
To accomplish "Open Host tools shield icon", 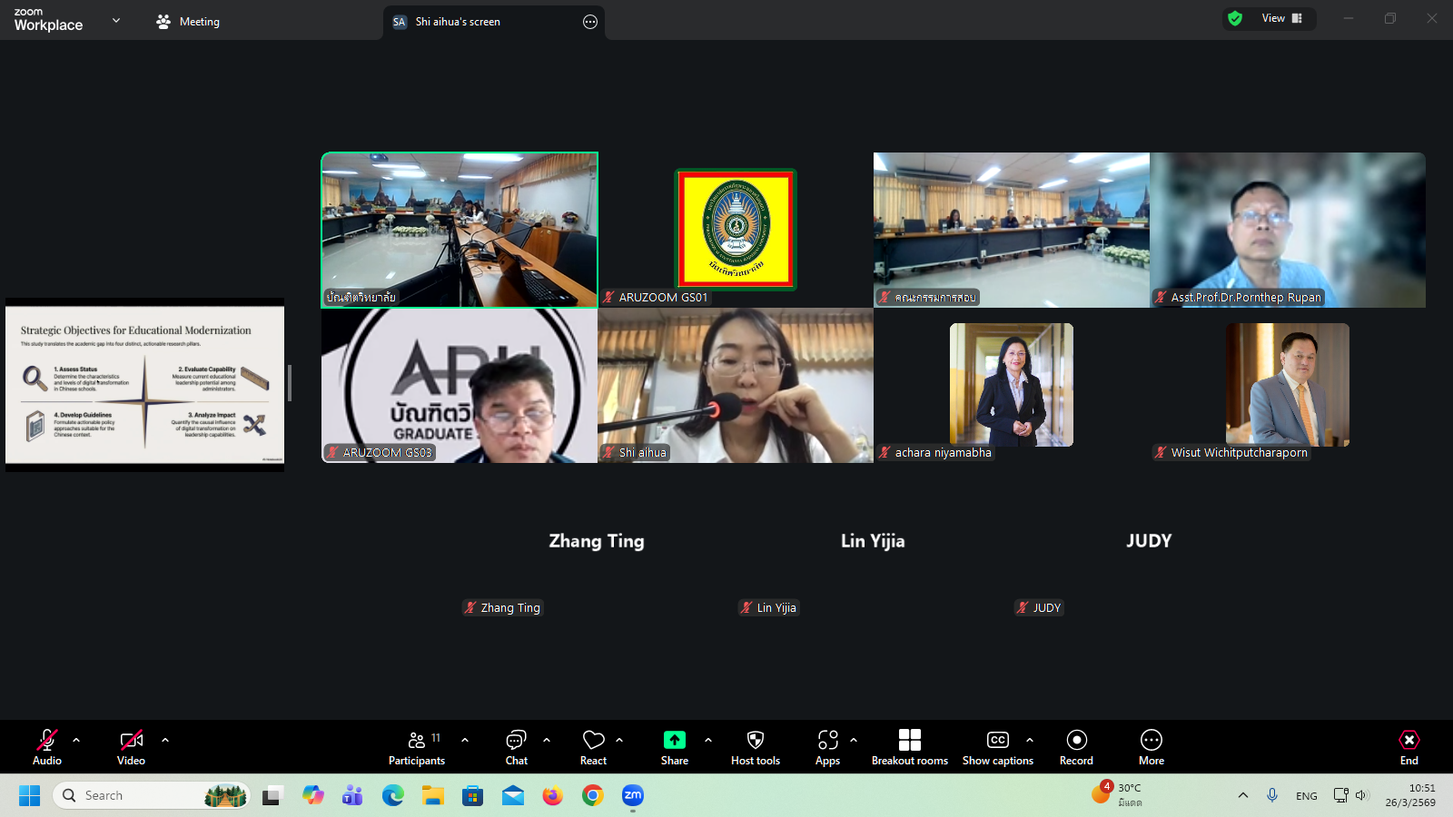I will click(755, 747).
